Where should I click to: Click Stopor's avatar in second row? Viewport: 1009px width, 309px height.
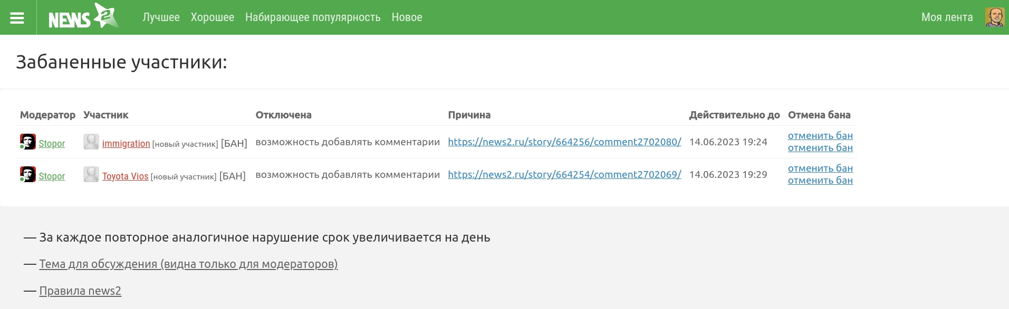point(27,174)
